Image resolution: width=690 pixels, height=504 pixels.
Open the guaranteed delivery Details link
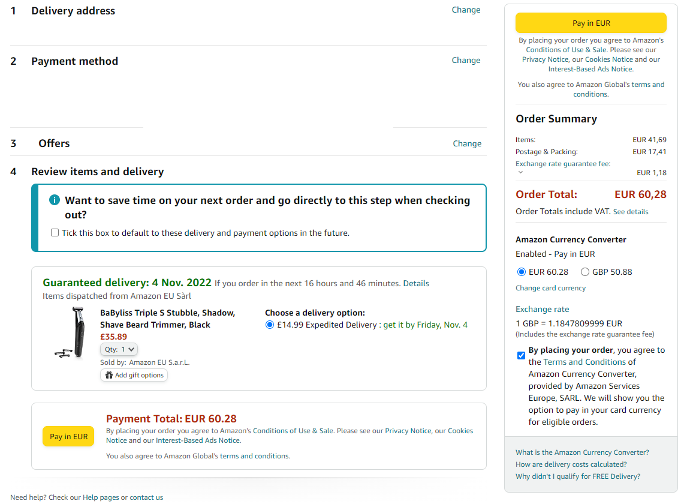coord(416,283)
